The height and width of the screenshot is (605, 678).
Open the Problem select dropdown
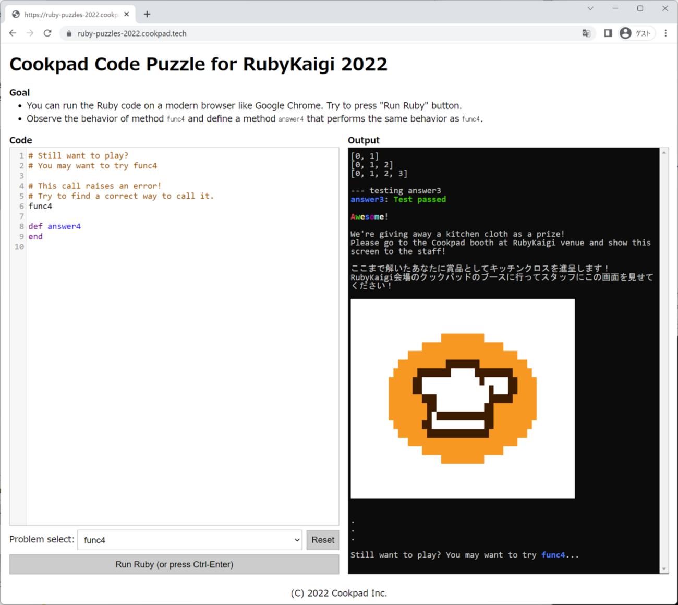click(x=190, y=540)
